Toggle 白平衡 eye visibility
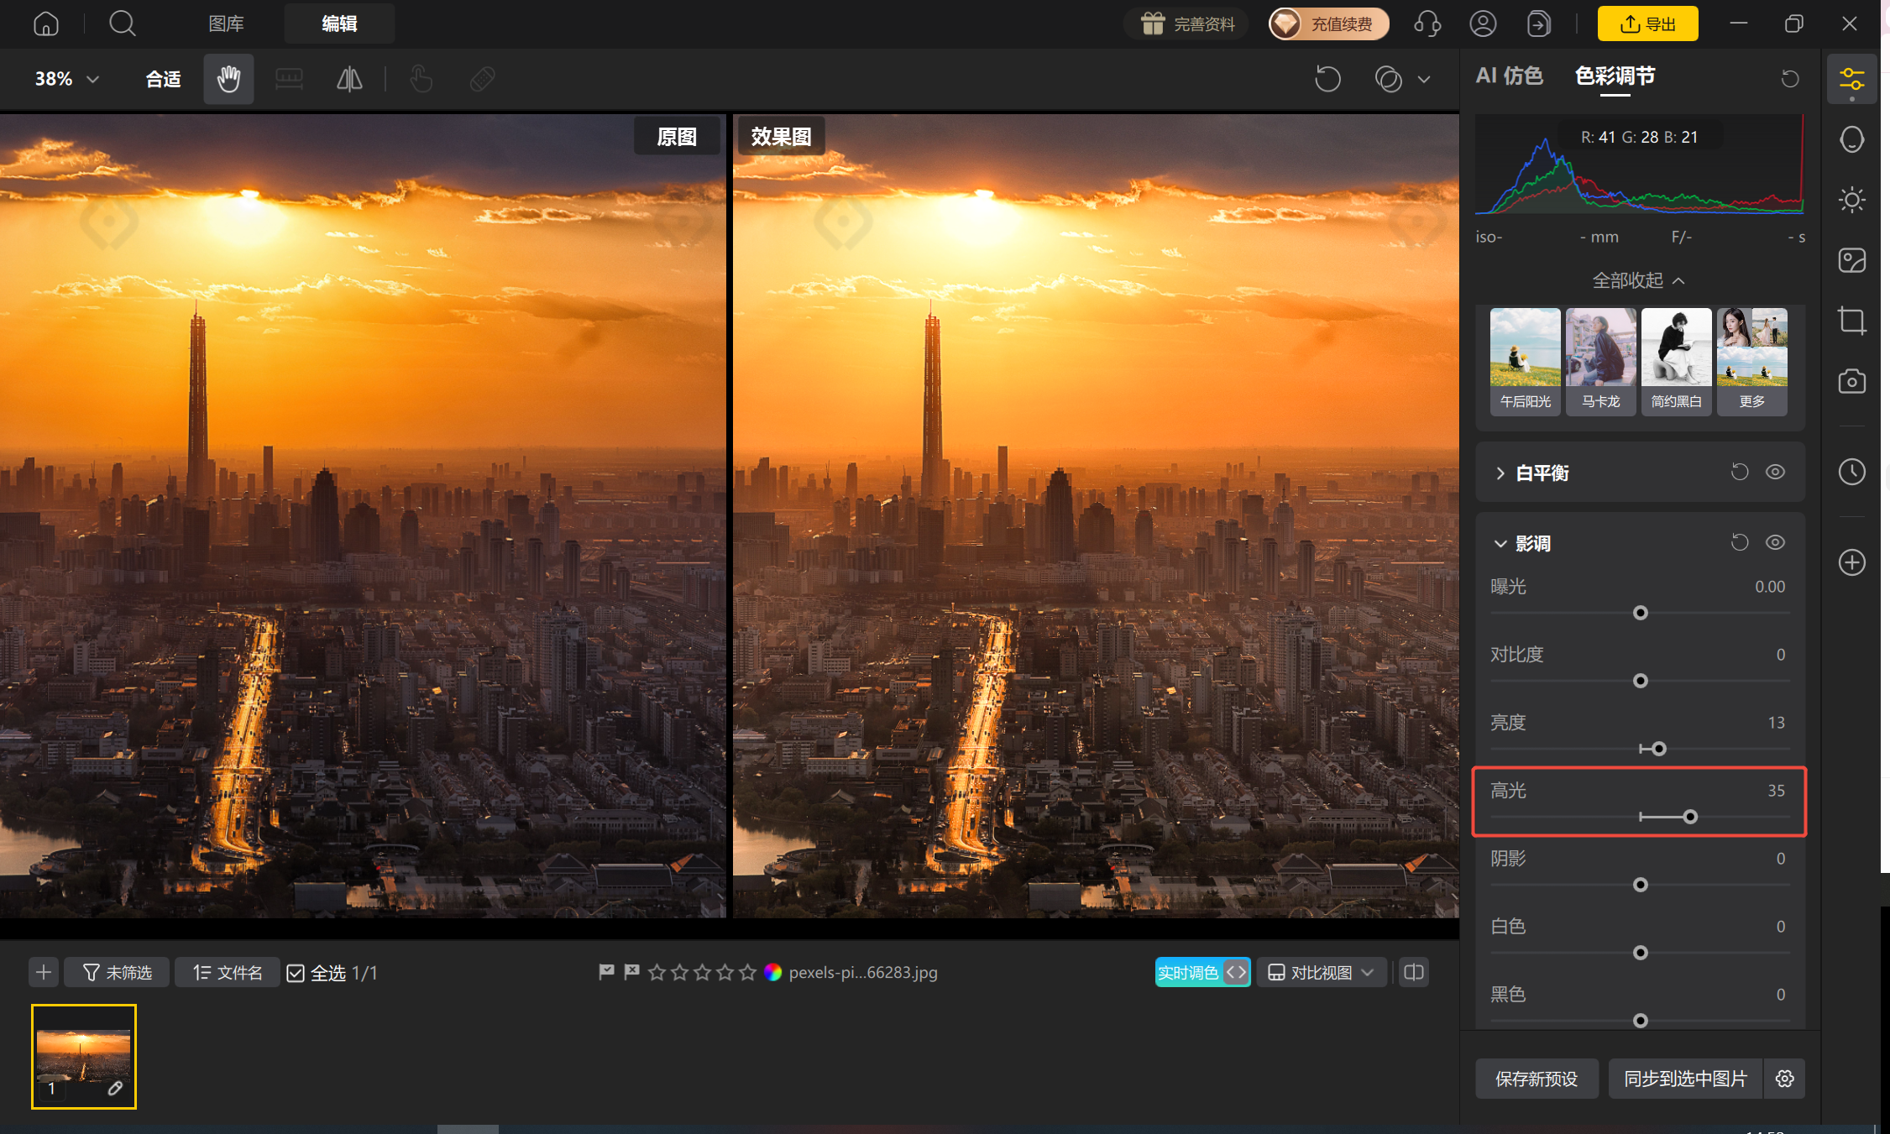 pyautogui.click(x=1775, y=473)
